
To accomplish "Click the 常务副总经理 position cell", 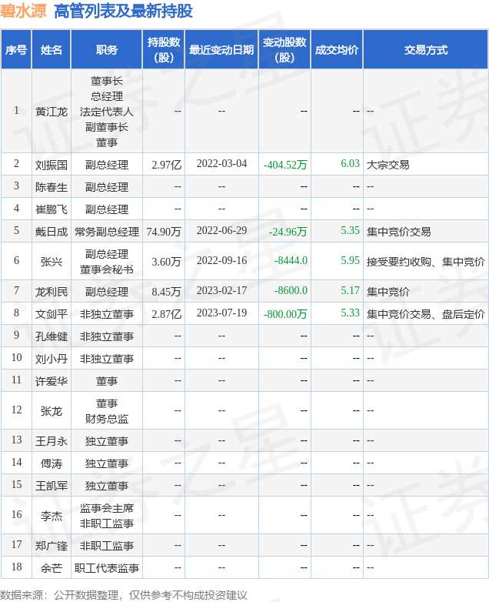I will click(107, 232).
